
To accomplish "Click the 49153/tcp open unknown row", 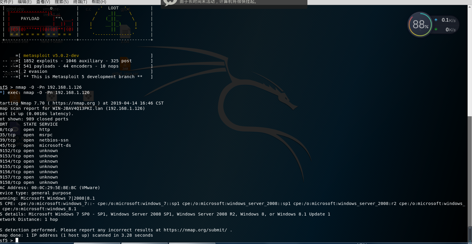I will pos(29,156).
